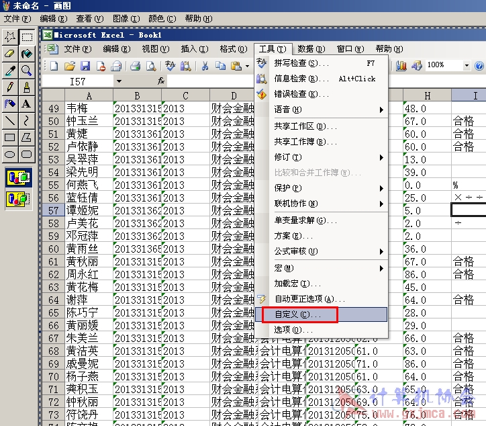Viewport: 486px width, 426px height.
Task: Choose the Curve tool in Paint
Action: 27,120
